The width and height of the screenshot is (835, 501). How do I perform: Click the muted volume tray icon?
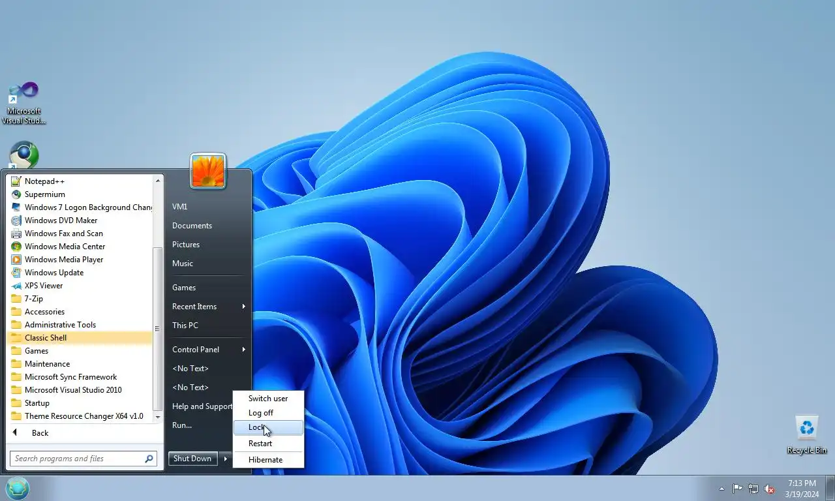click(x=769, y=489)
